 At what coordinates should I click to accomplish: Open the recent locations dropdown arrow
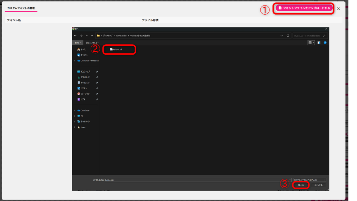[x=86, y=36]
